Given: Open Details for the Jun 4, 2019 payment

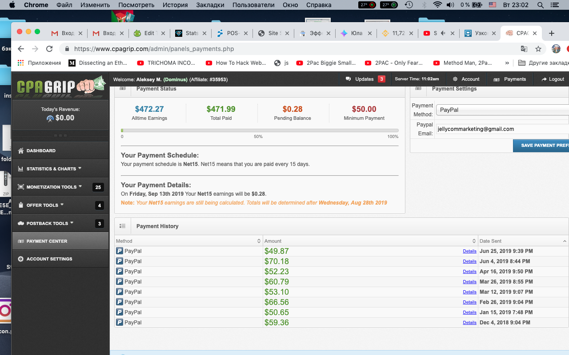Looking at the screenshot, I should [x=469, y=261].
